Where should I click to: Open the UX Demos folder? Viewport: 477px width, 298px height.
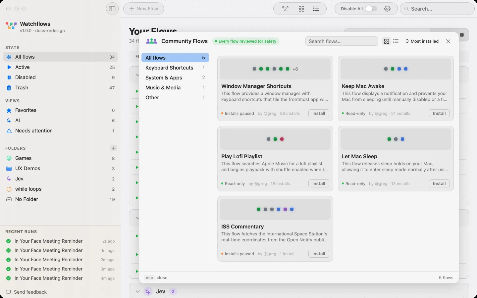click(x=60, y=169)
